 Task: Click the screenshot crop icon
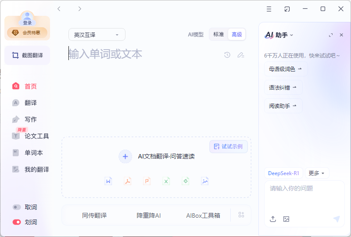pyautogui.click(x=15, y=55)
